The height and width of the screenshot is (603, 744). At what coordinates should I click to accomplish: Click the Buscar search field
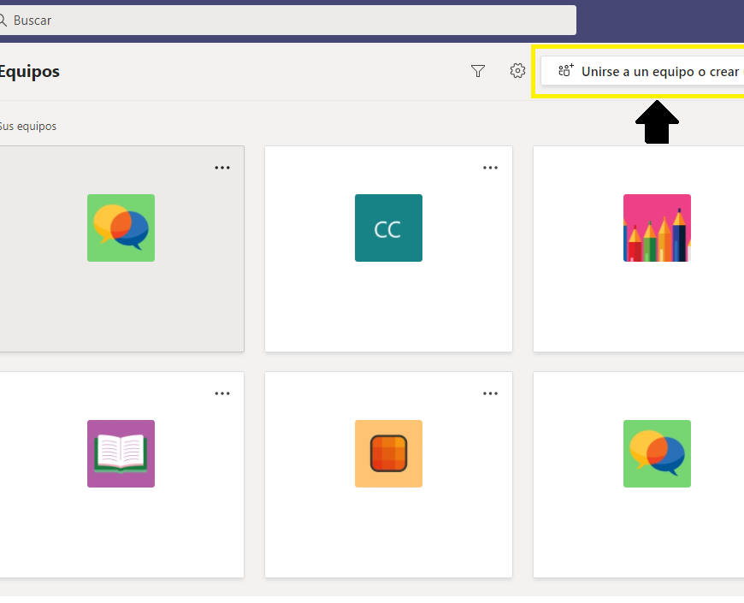click(x=286, y=20)
